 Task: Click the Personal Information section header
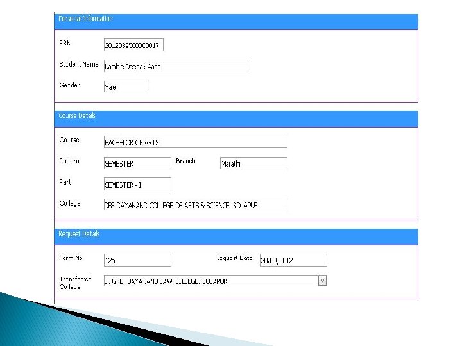click(236, 22)
